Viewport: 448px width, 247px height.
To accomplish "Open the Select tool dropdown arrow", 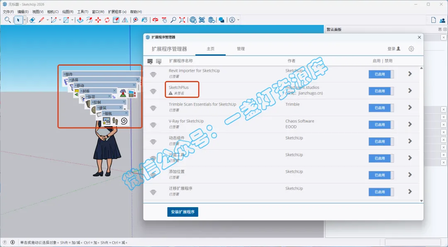I will (x=24, y=20).
